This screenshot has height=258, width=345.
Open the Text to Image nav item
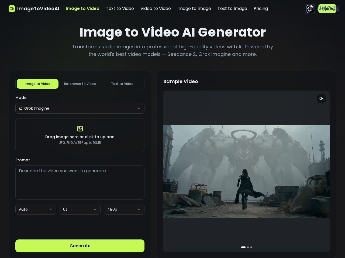pos(232,9)
